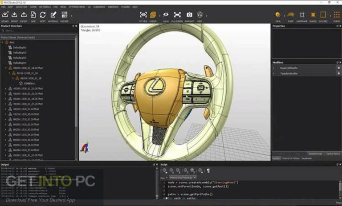342x206 pixels.
Task: Open the Scene menu
Action: (x=32, y=7)
